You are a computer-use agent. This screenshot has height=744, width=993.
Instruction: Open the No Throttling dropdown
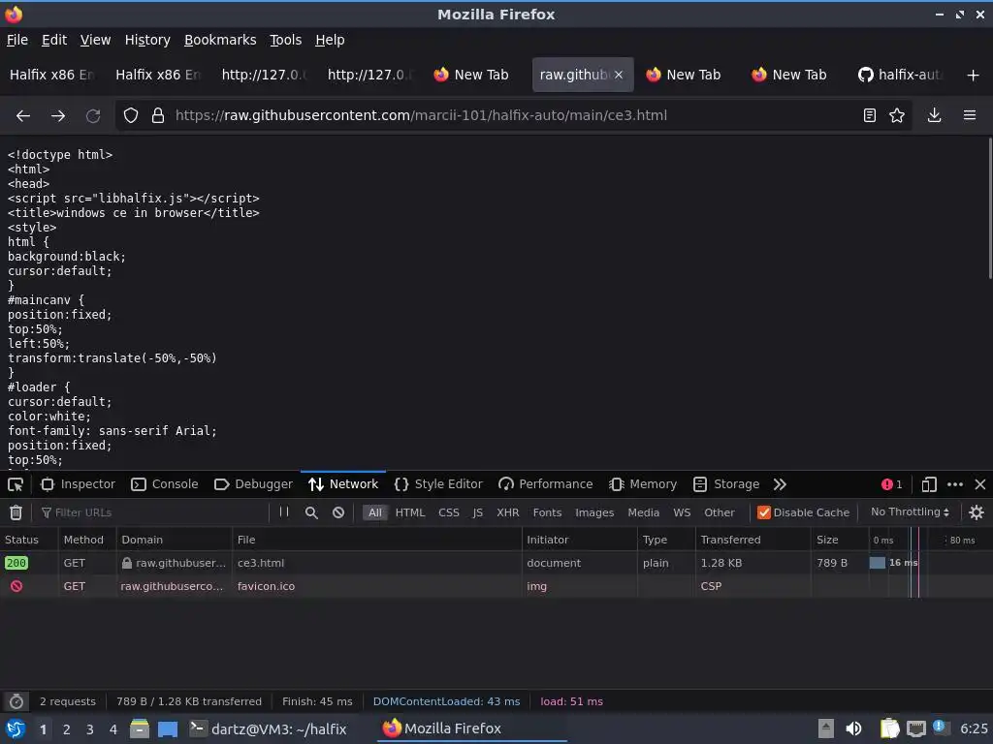pyautogui.click(x=910, y=511)
